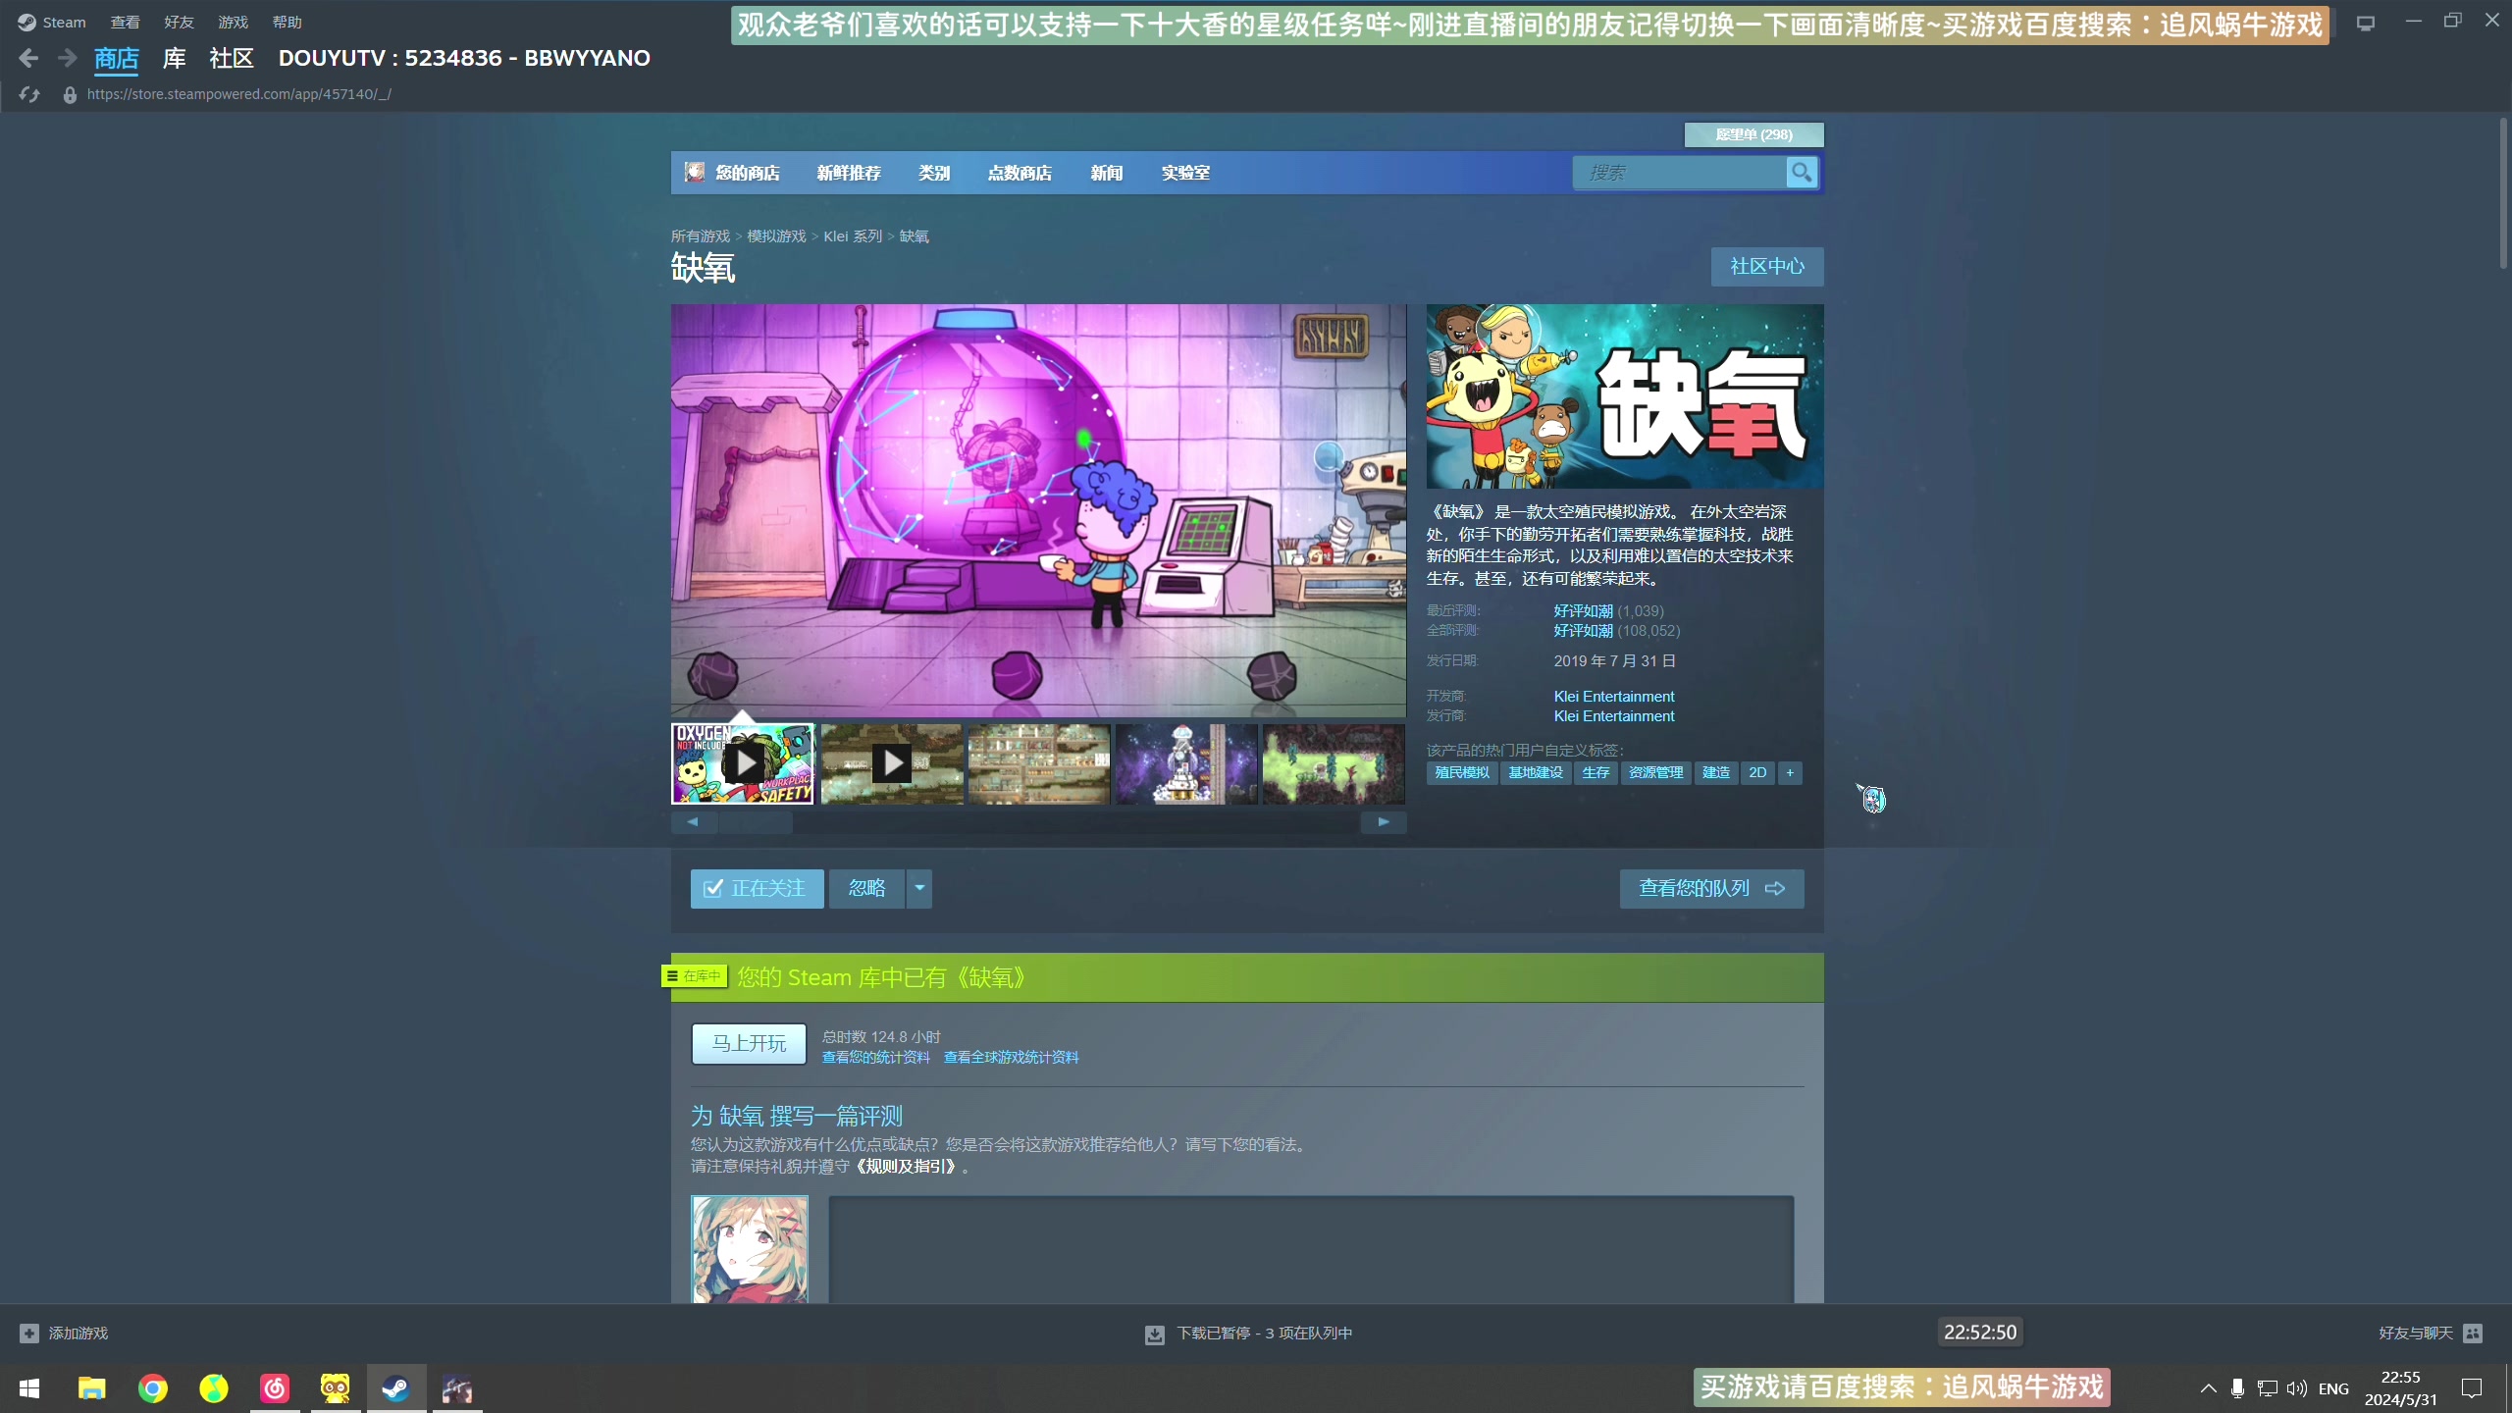The width and height of the screenshot is (2512, 1413).
Task: Click the 模拟游戏 breadcrumb
Action: click(776, 236)
